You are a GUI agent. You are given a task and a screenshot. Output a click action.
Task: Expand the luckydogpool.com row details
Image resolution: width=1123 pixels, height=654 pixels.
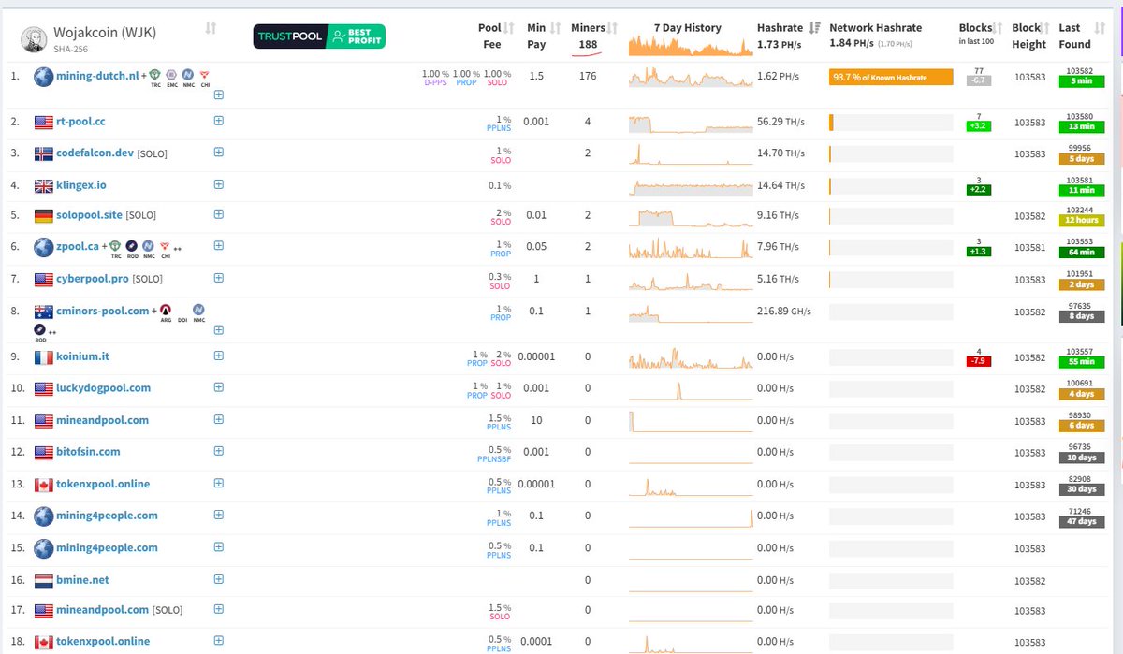pos(218,387)
